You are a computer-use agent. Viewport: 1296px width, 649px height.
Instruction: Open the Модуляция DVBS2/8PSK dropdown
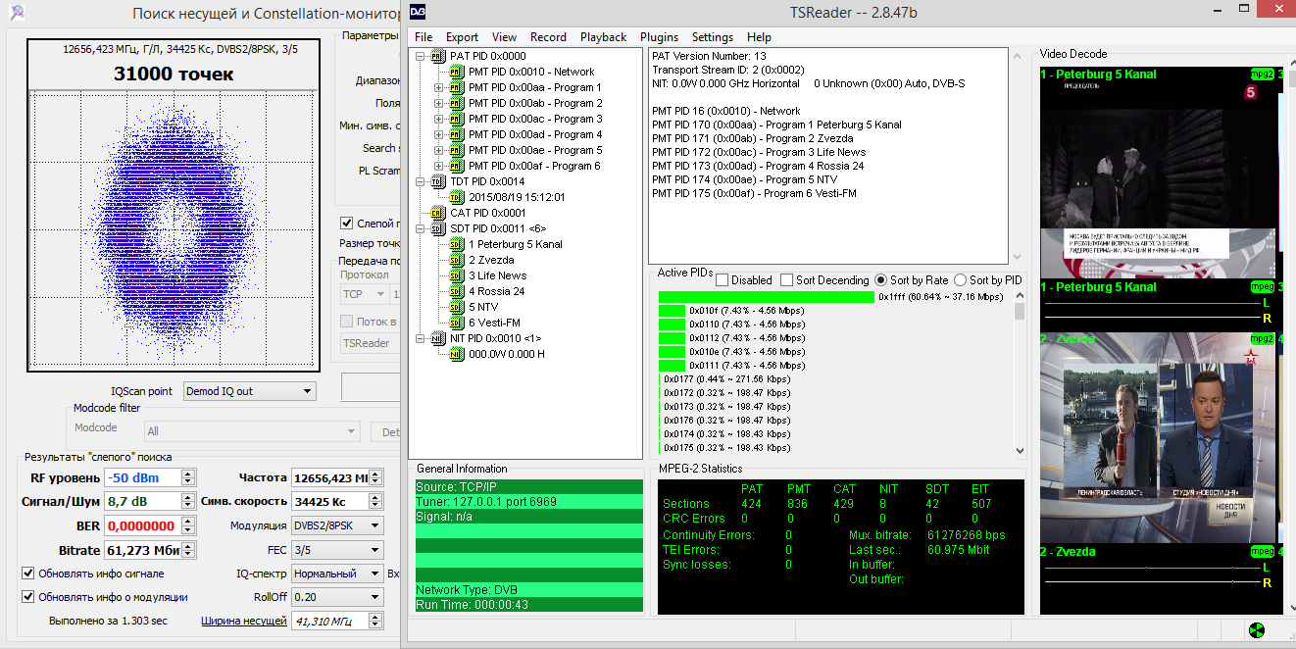click(x=337, y=526)
